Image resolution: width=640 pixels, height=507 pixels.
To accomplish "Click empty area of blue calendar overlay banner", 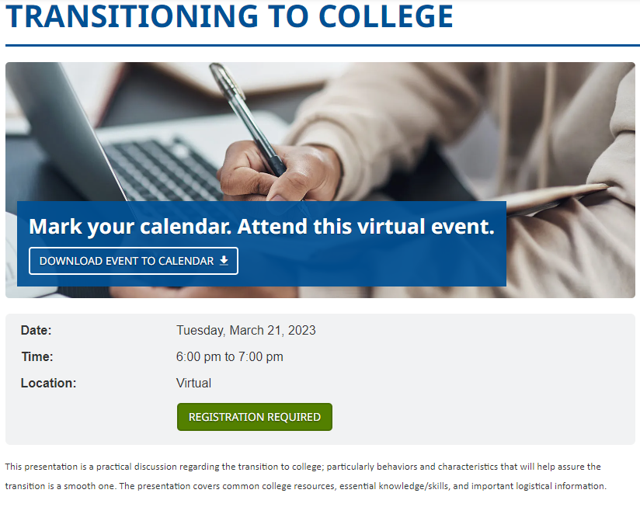I will click(371, 263).
